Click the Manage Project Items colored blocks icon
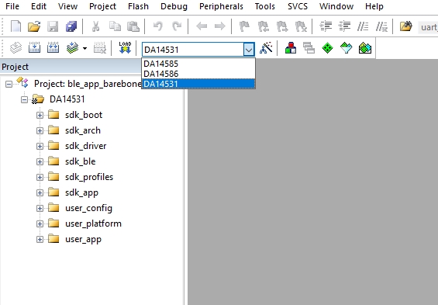This screenshot has width=438, height=305. pyautogui.click(x=291, y=48)
